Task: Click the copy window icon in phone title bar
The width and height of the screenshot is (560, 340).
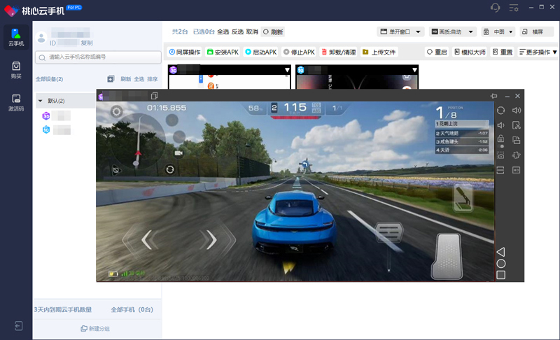Action: (x=154, y=96)
